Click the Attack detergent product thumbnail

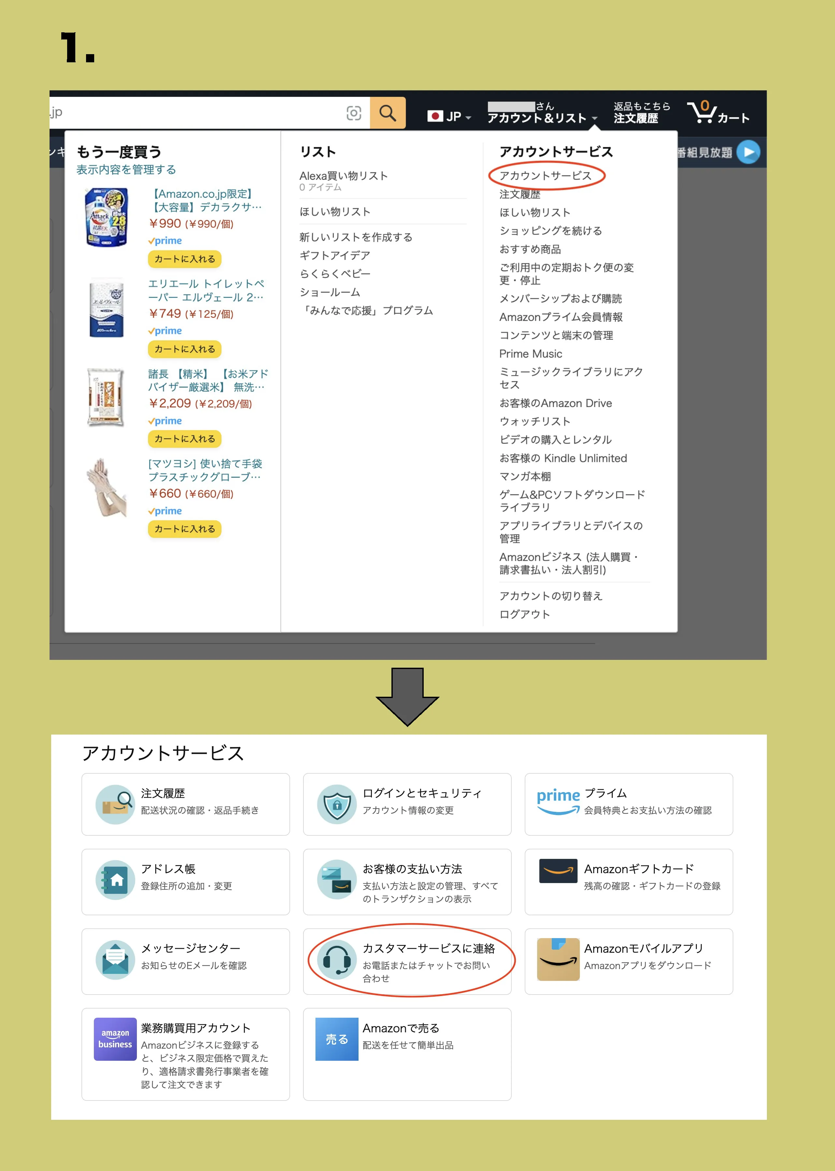[107, 217]
